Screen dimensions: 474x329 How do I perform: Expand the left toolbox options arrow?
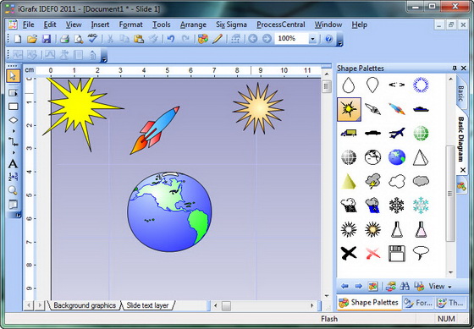[x=18, y=216]
